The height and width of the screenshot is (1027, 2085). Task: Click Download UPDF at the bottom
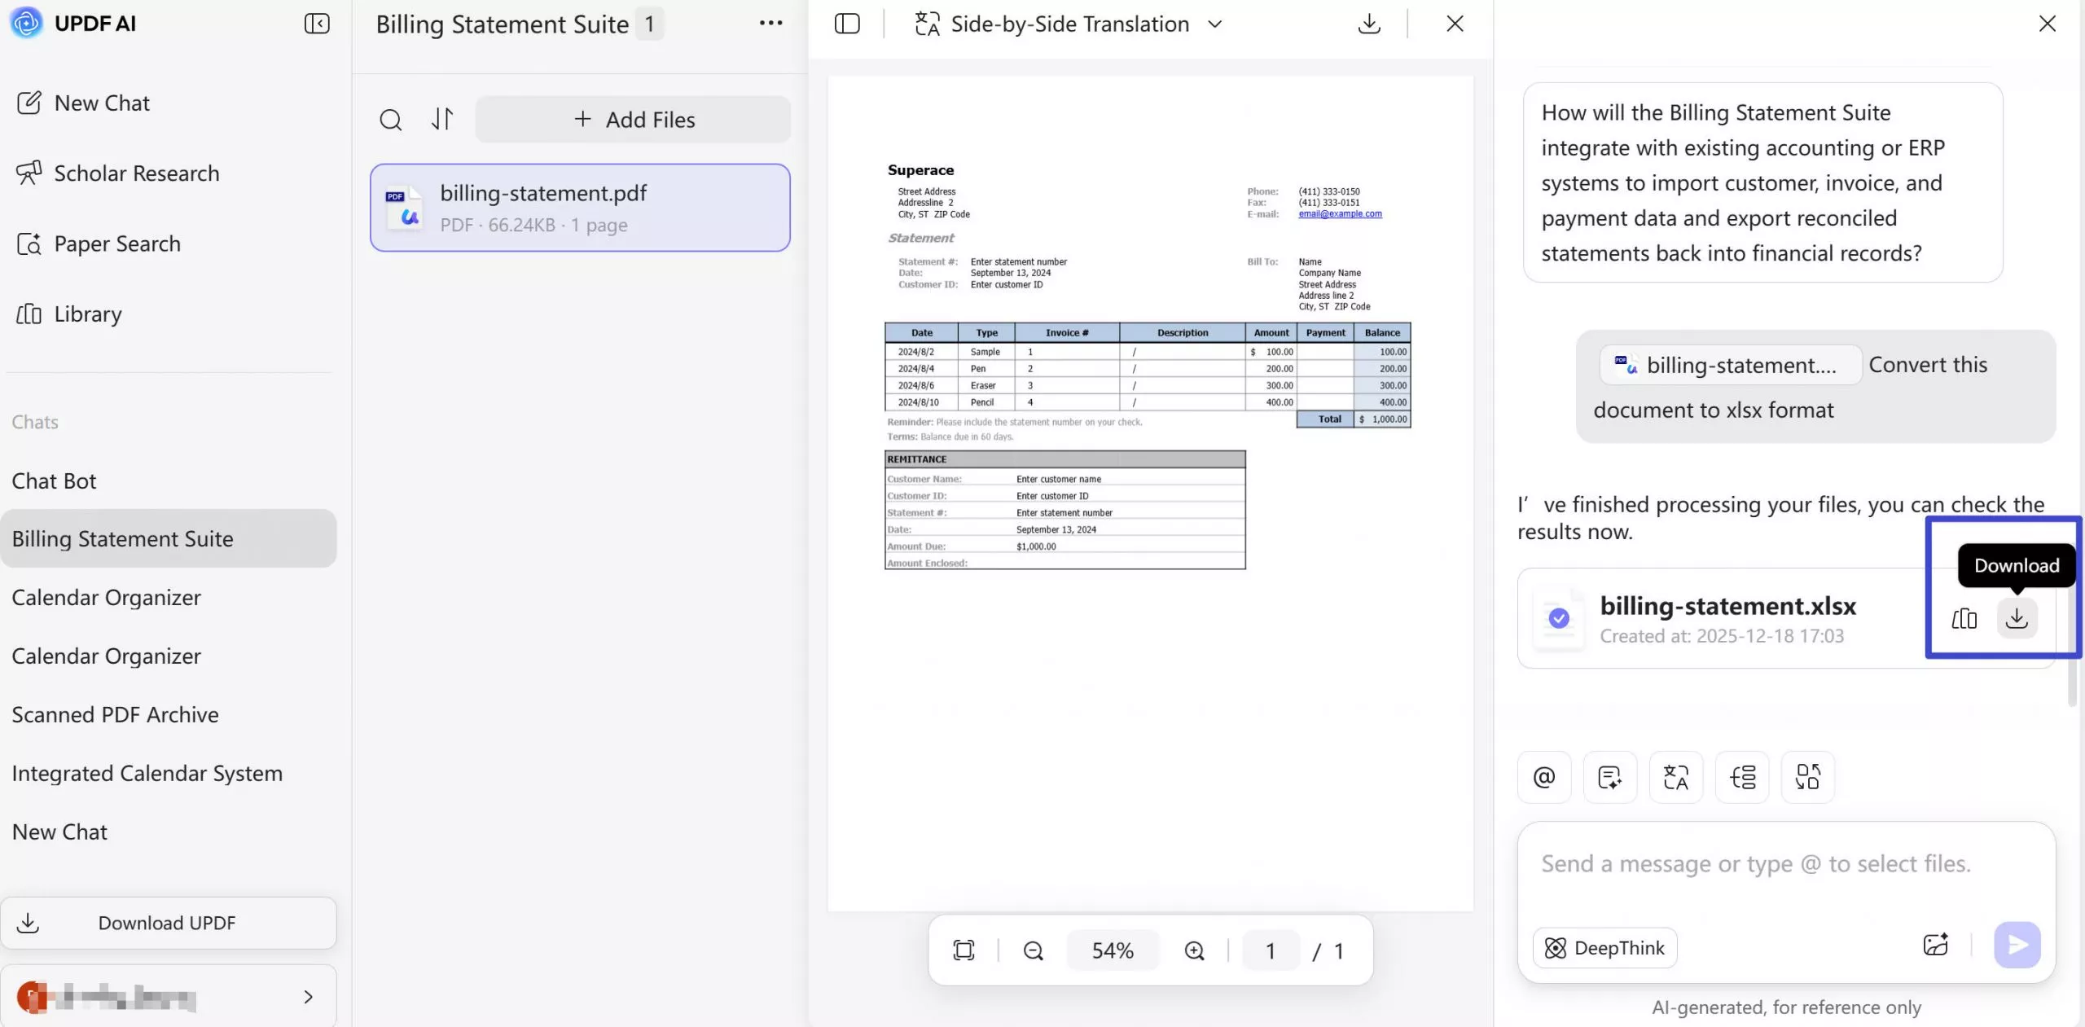click(167, 923)
